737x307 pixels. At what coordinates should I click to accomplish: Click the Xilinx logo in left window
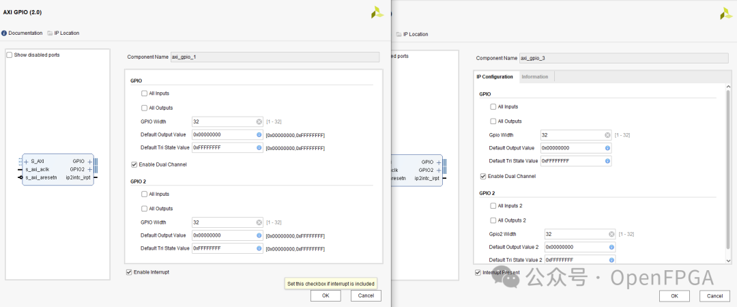click(x=377, y=13)
